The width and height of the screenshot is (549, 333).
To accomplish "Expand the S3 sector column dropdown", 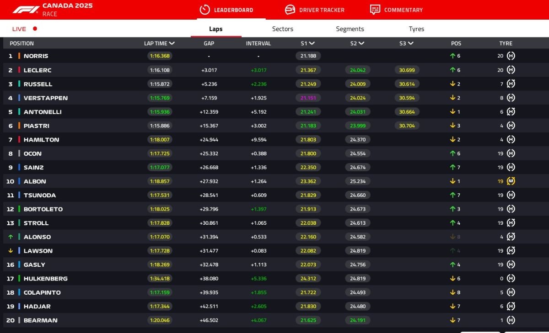I will click(x=410, y=43).
